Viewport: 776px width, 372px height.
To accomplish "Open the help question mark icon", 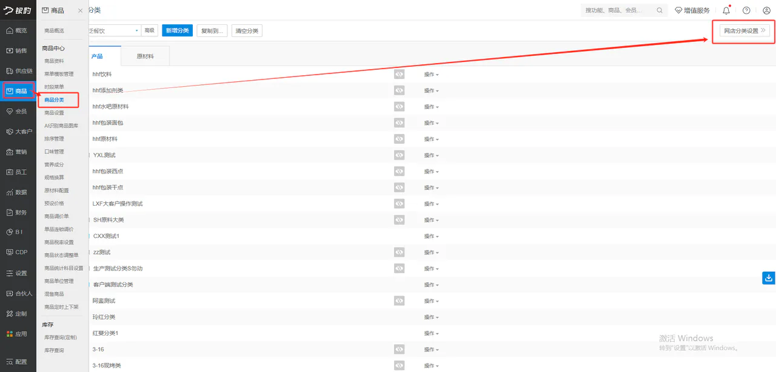I will tap(746, 10).
